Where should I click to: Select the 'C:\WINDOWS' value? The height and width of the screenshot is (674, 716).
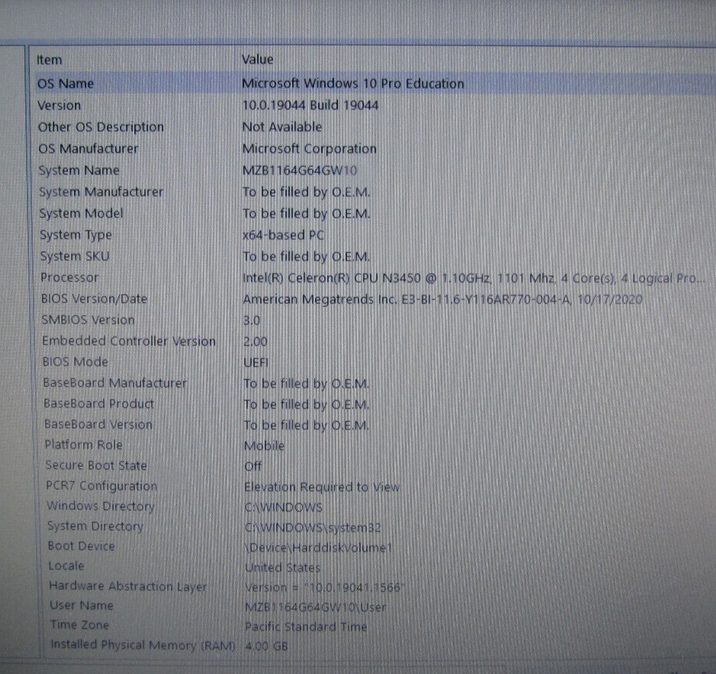[284, 507]
